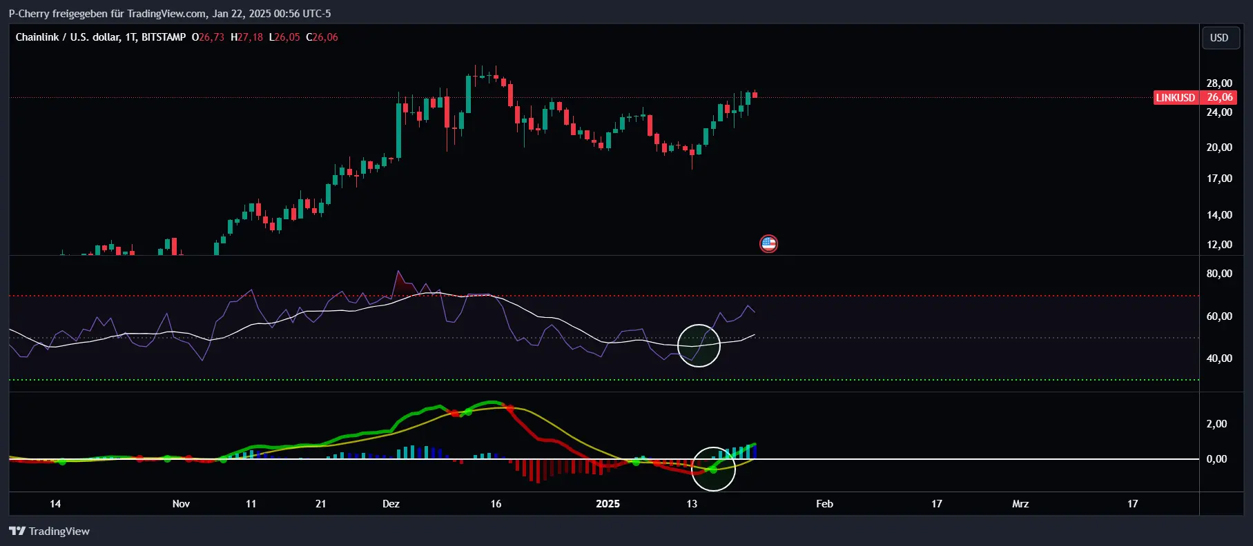Click the 20,00 price axis label
This screenshot has height=546, width=1253.
point(1219,147)
